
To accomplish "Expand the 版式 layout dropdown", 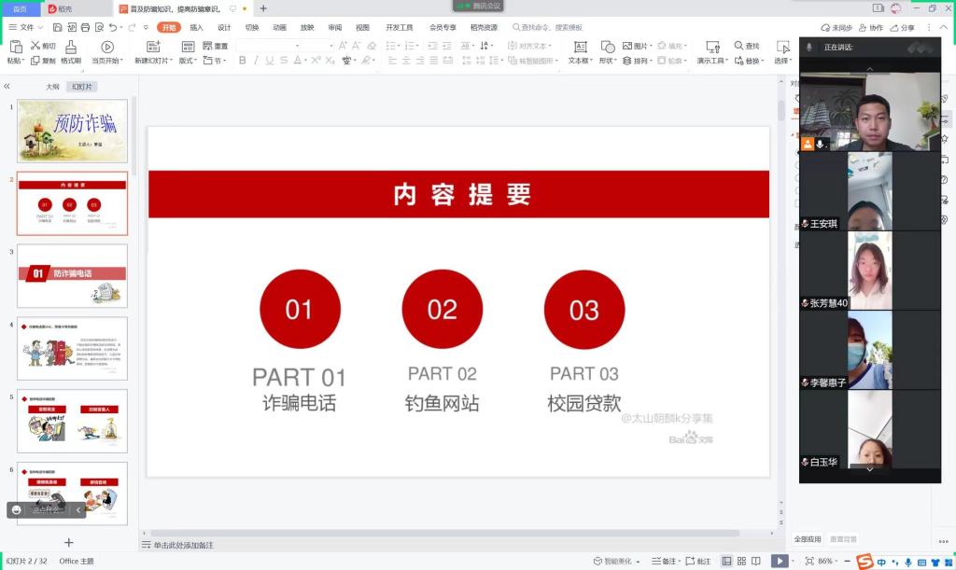I will pyautogui.click(x=187, y=61).
